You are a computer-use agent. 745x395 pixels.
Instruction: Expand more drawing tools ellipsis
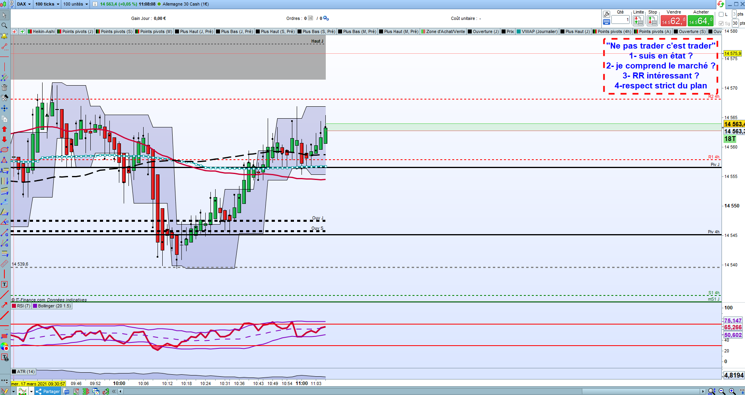pyautogui.click(x=4, y=381)
